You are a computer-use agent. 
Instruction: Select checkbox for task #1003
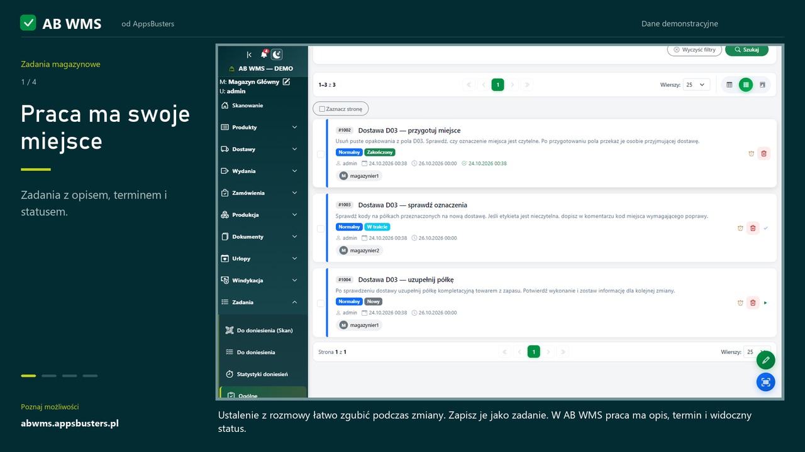321,229
